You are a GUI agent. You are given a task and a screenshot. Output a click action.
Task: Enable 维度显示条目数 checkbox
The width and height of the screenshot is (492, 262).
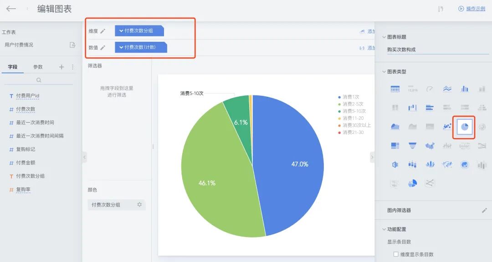tap(396, 254)
